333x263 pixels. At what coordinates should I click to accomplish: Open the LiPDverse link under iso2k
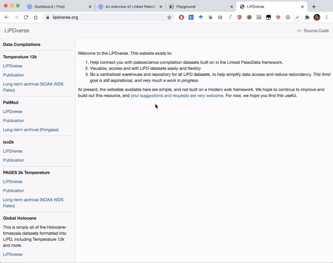pyautogui.click(x=12, y=151)
